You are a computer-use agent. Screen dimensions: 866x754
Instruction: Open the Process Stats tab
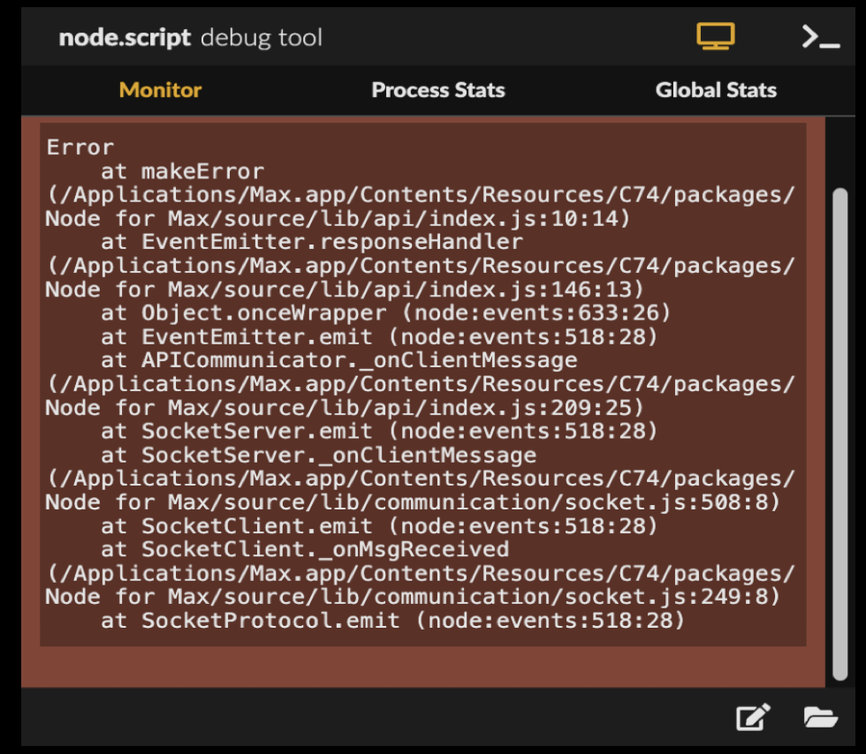pos(438,90)
